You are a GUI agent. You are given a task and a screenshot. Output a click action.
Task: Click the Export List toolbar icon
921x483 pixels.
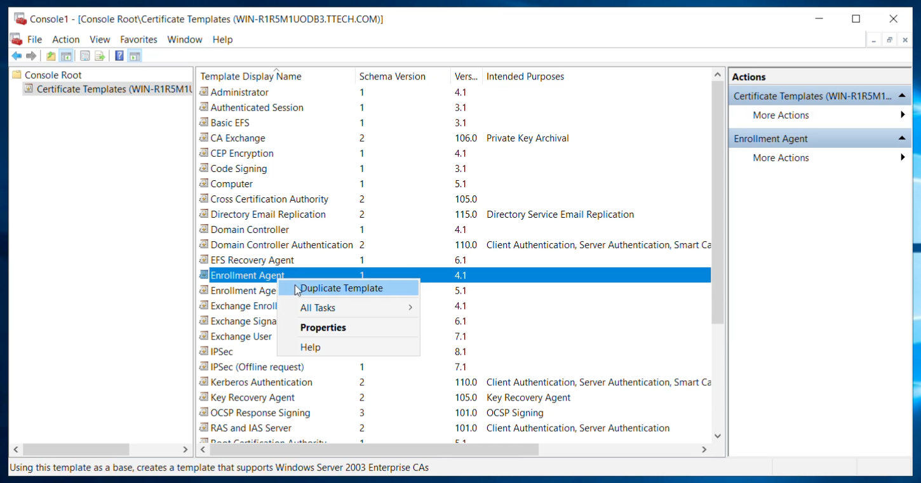pyautogui.click(x=100, y=56)
